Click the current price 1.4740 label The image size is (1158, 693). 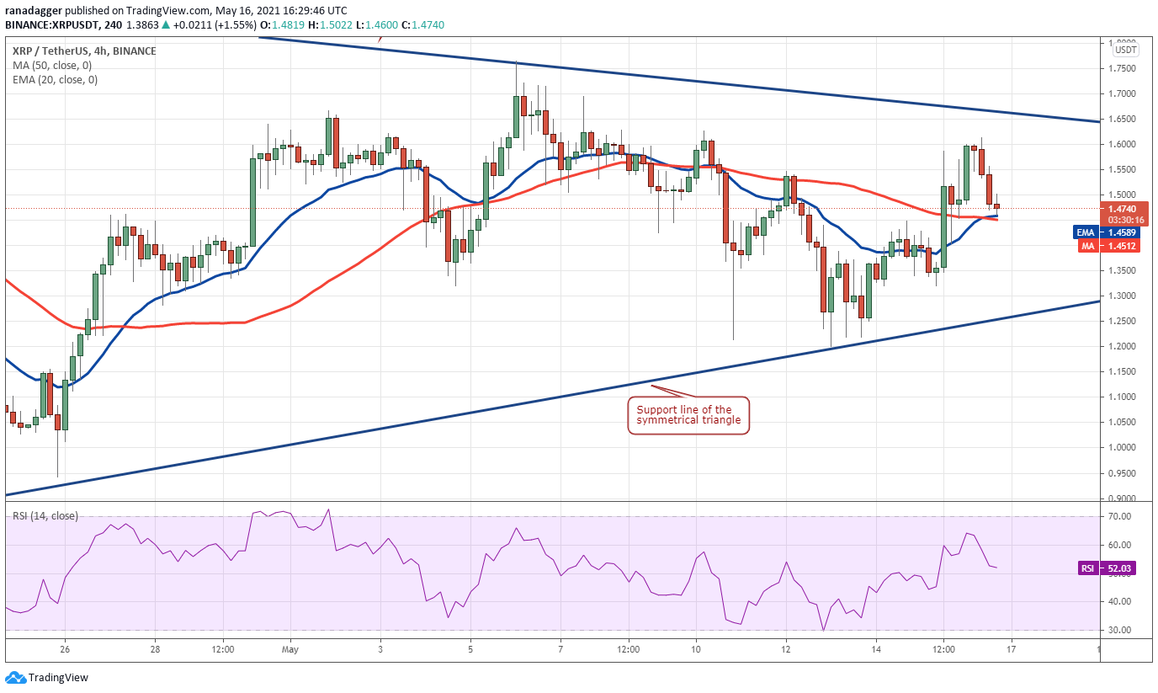click(x=1121, y=209)
